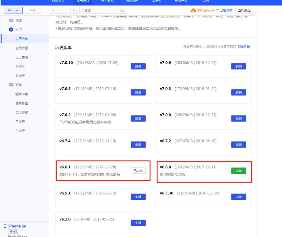Select the 精选 crown icon in sidebar

11,20
